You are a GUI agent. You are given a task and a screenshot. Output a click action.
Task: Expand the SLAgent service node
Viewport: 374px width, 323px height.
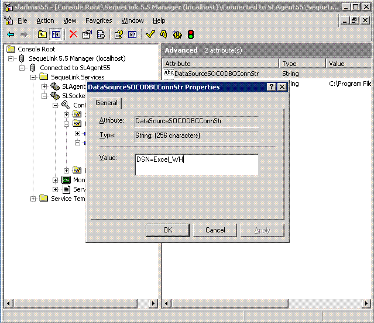coord(44,86)
